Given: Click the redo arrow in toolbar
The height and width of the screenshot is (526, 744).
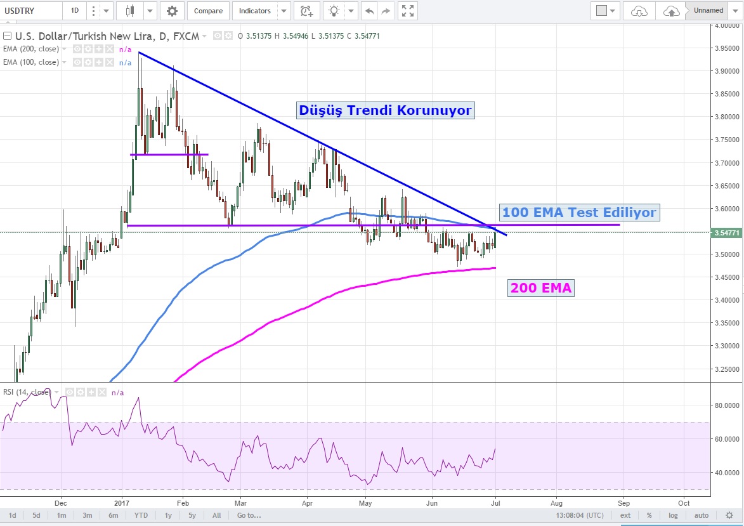Looking at the screenshot, I should [x=386, y=11].
